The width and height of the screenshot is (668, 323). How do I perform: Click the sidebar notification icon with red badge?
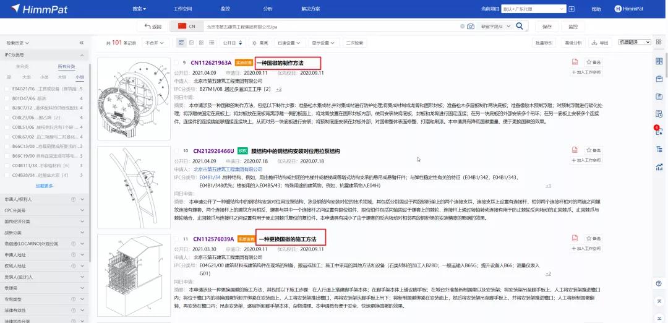(x=659, y=131)
